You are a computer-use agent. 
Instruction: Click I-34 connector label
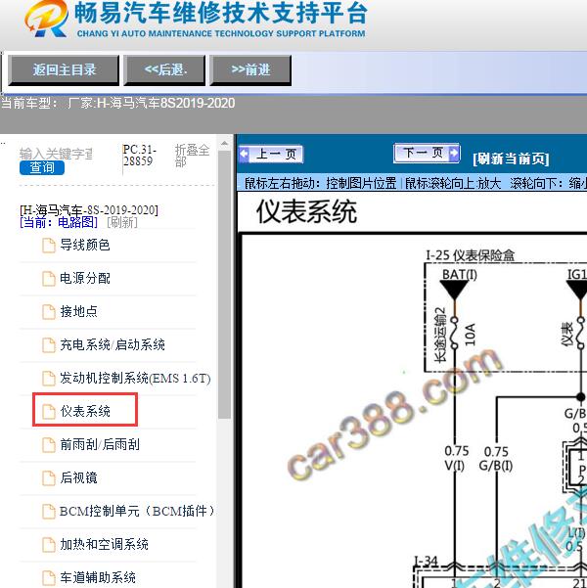tap(426, 562)
